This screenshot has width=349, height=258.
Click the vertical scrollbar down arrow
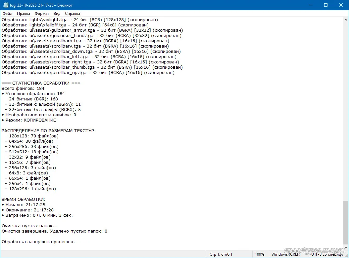point(346,247)
